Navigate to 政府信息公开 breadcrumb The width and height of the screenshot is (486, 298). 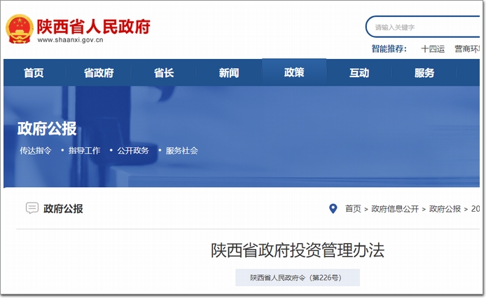pyautogui.click(x=395, y=209)
